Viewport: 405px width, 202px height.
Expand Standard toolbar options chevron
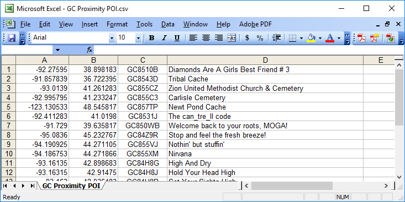coord(23,38)
